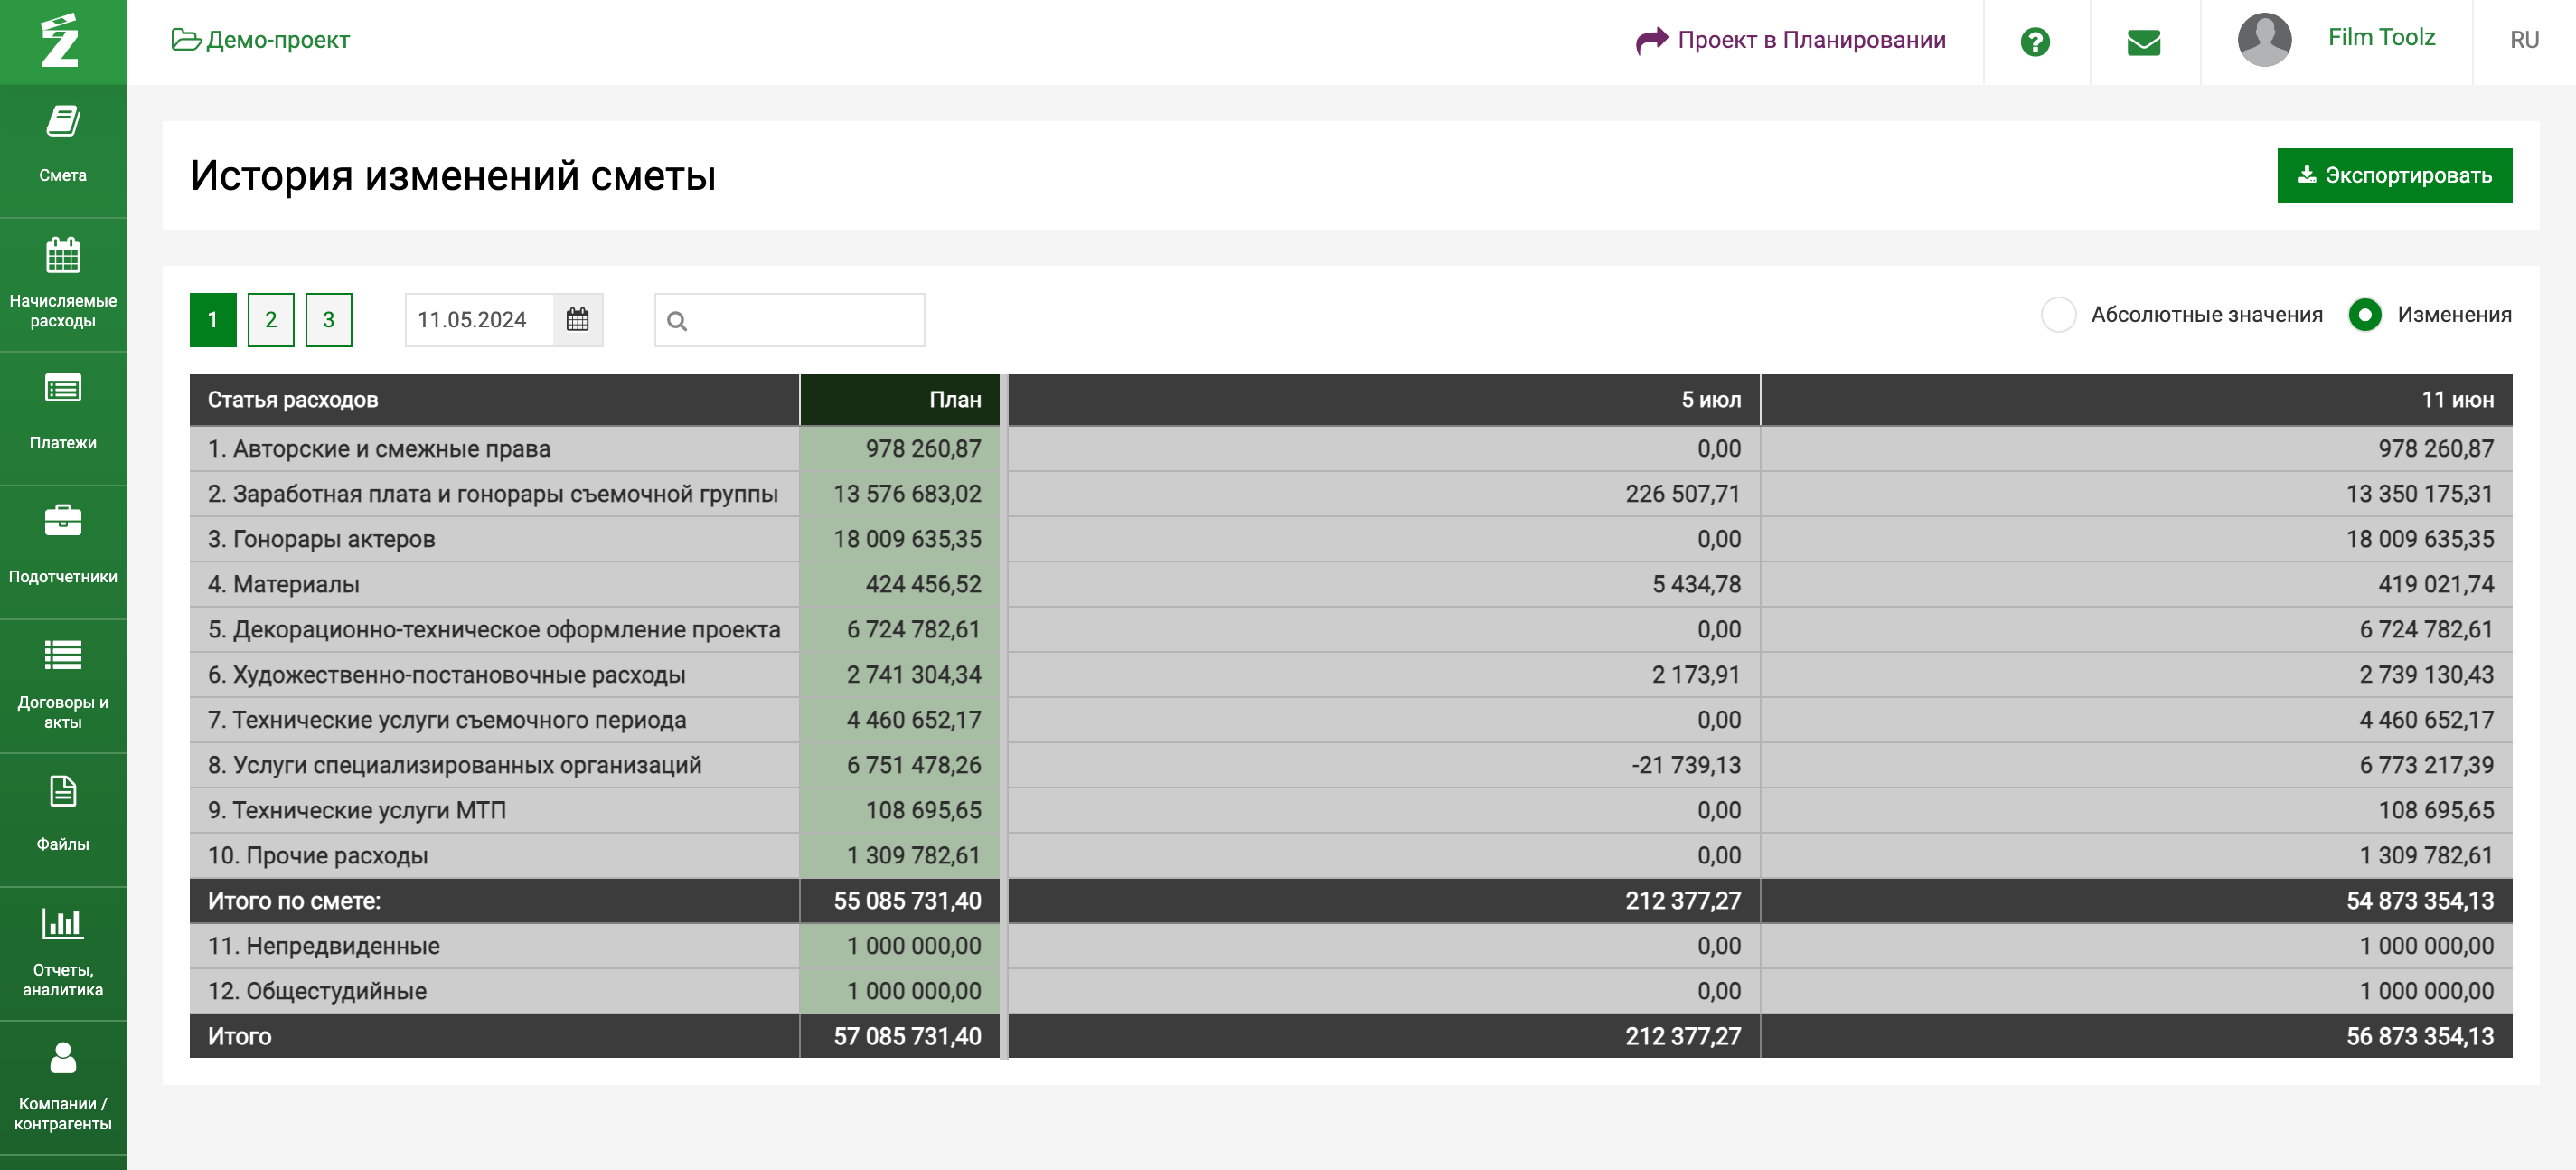This screenshot has width=2576, height=1170.
Task: Select the Изменения radio button
Action: click(2365, 315)
